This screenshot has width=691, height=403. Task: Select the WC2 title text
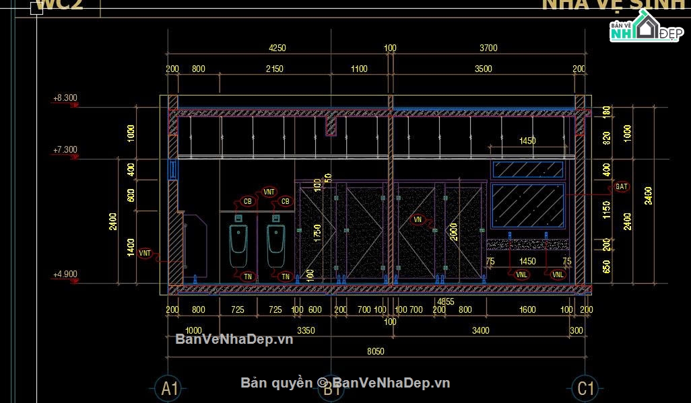click(59, 5)
